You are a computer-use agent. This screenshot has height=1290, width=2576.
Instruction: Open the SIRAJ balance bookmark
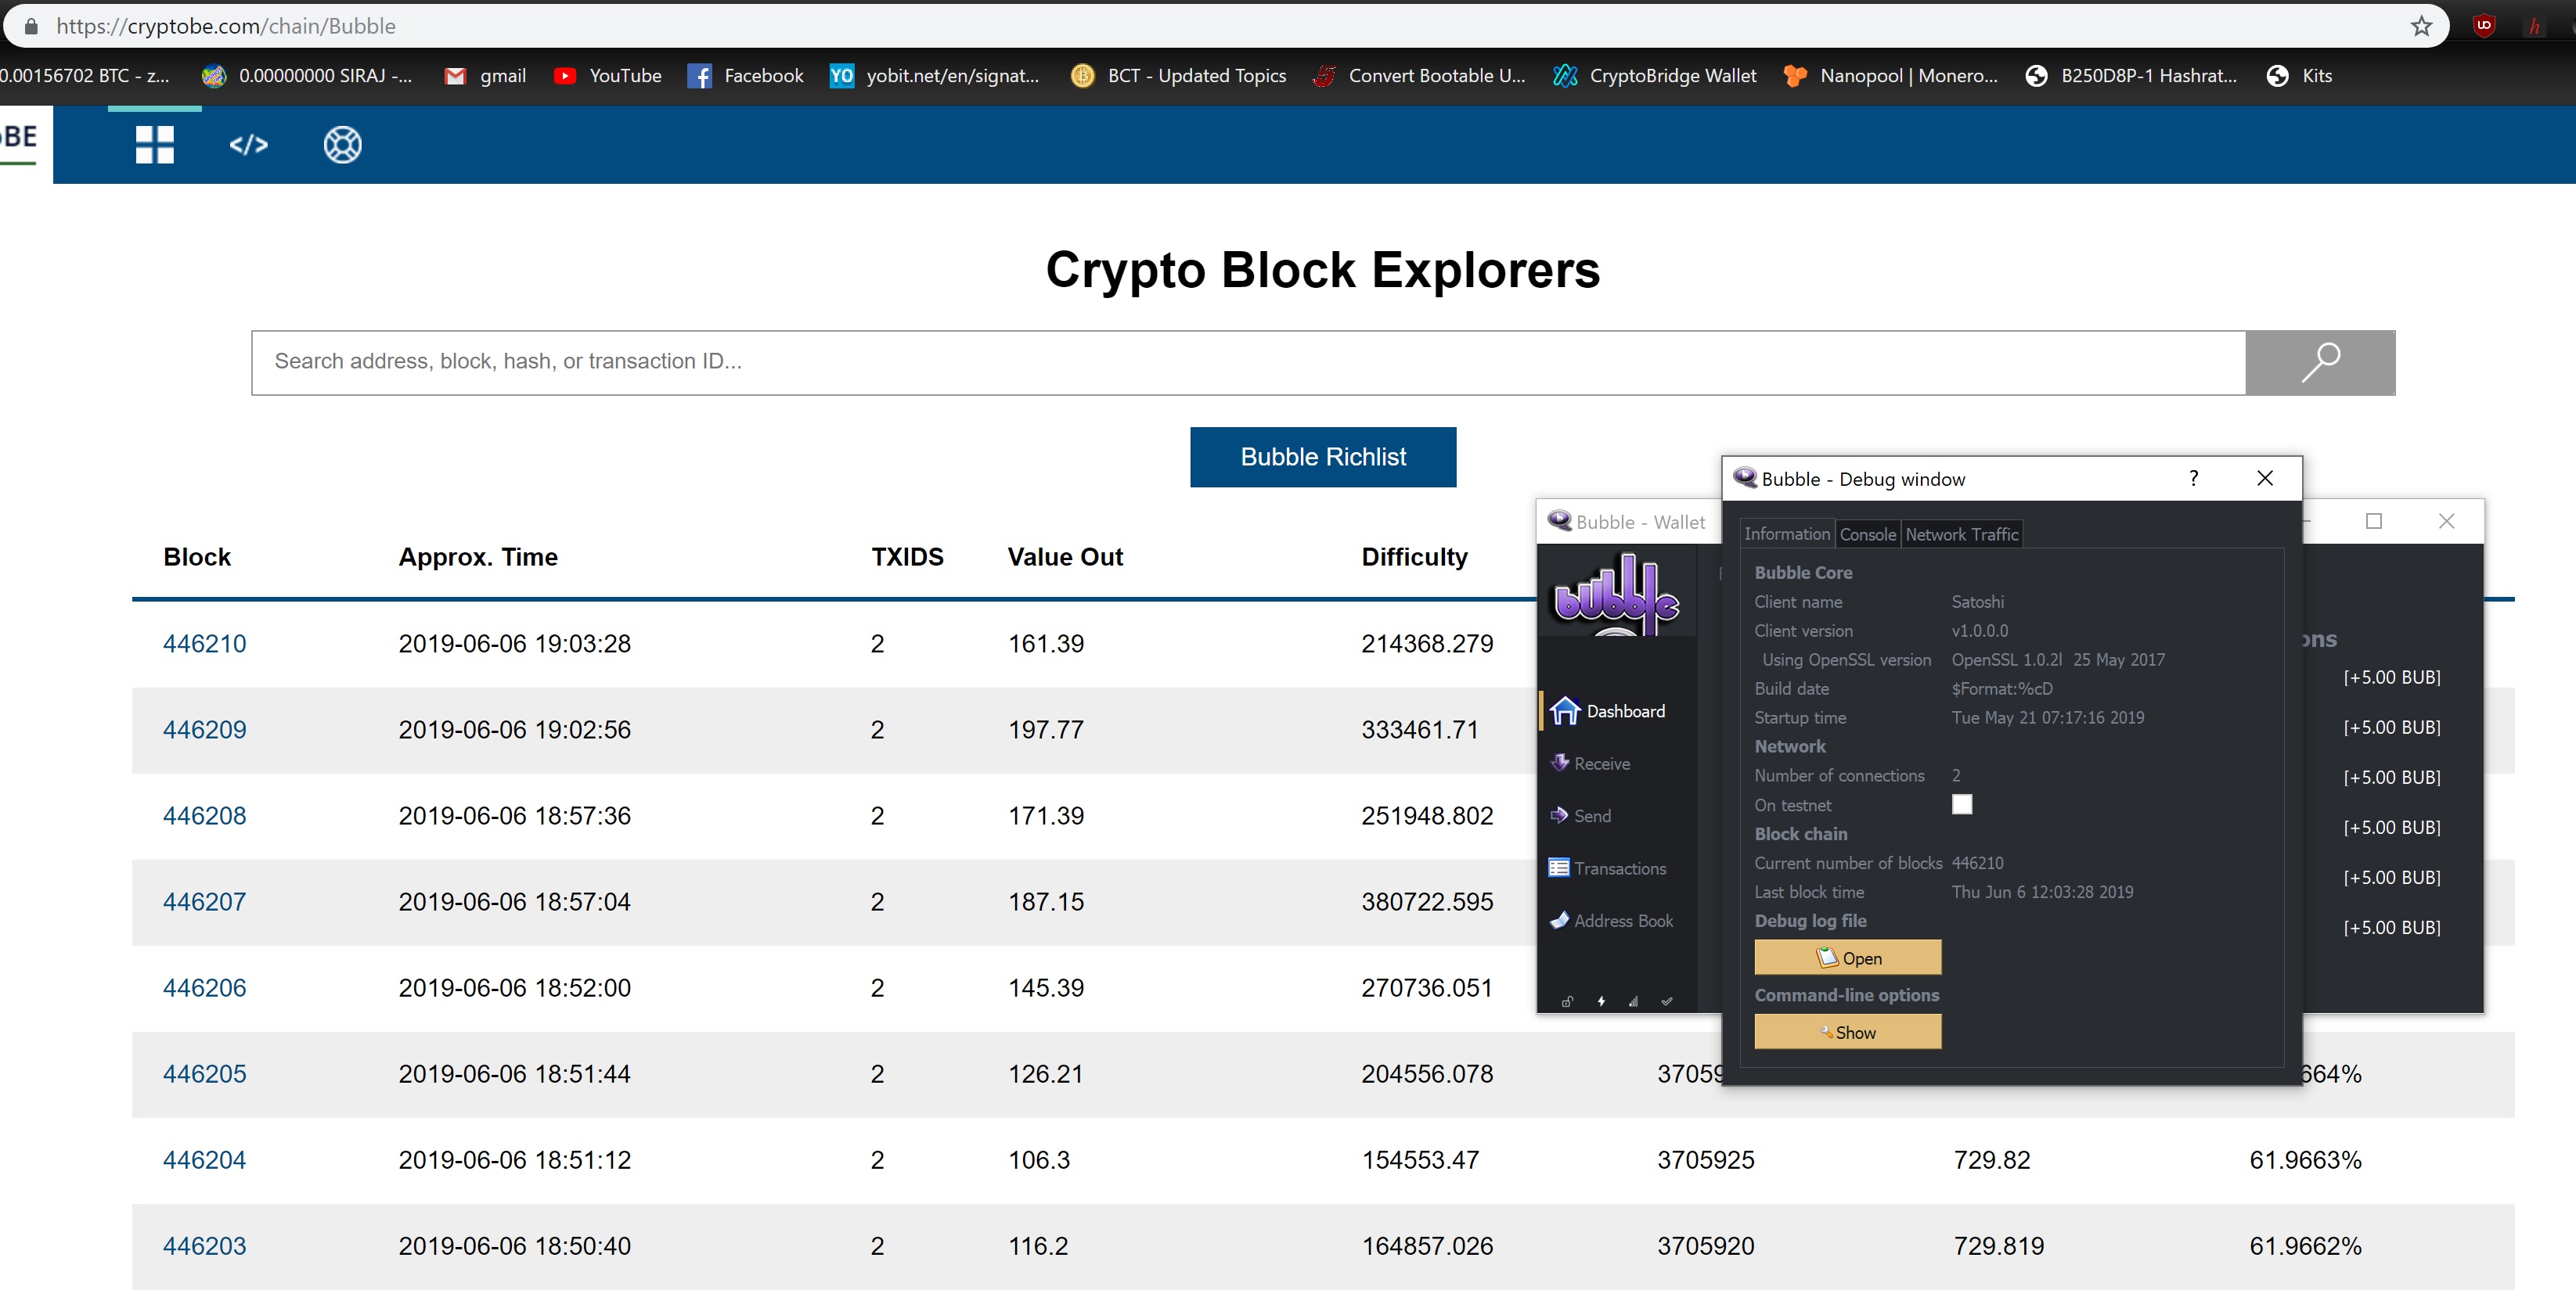[x=306, y=76]
